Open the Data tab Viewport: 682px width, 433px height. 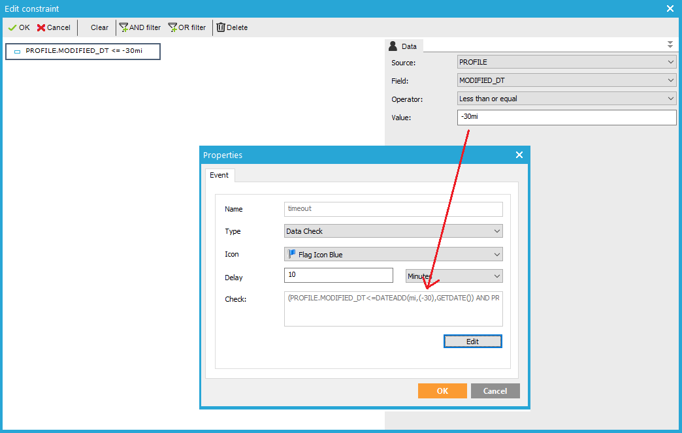tap(404, 46)
